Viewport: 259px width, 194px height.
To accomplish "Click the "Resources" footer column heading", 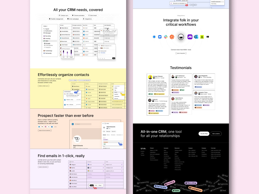I will [177, 148].
